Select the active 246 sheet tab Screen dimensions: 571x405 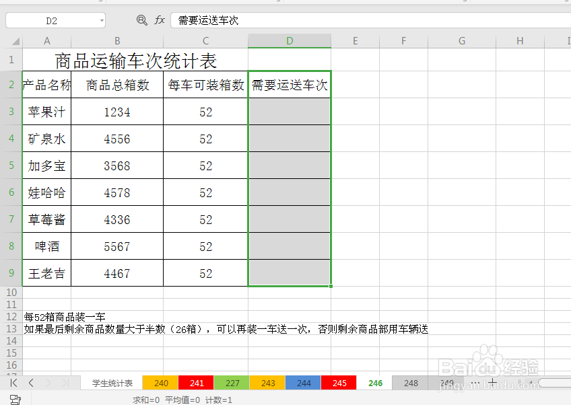coord(375,383)
